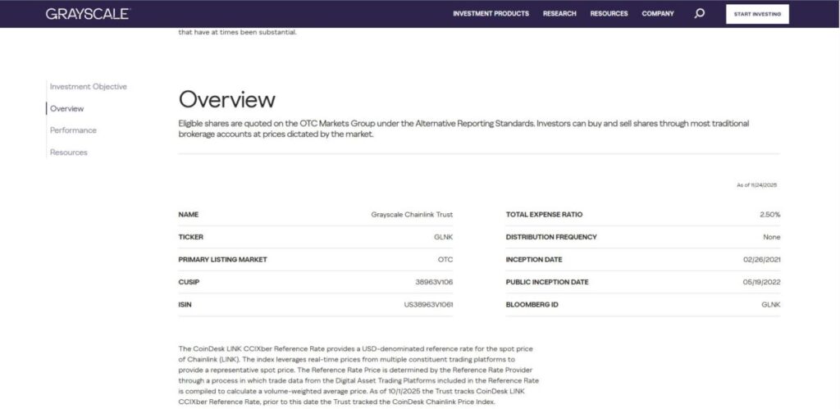The height and width of the screenshot is (409, 840).
Task: Click the value Grayscale Chainlink Trust
Action: coord(412,215)
